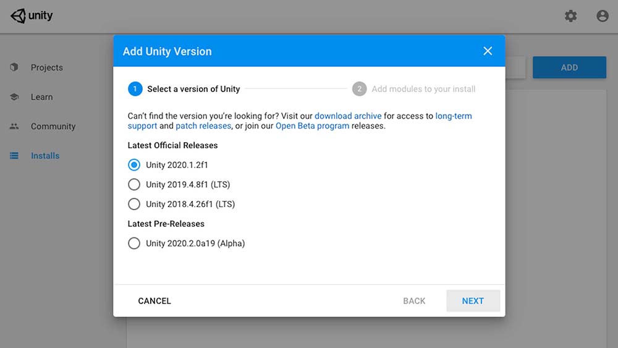Click the Installs list icon

click(x=14, y=156)
